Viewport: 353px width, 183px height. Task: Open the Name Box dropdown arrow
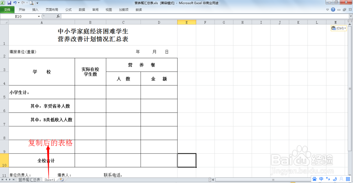(39, 17)
